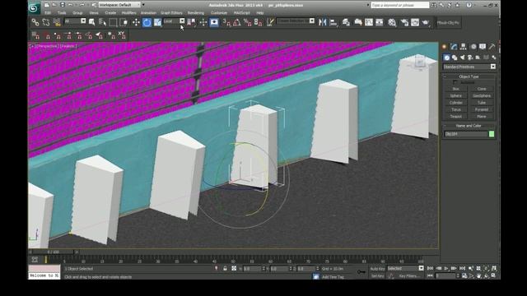Image resolution: width=527 pixels, height=296 pixels.
Task: Activate Bind to Space Warp tool
Action: click(57, 22)
